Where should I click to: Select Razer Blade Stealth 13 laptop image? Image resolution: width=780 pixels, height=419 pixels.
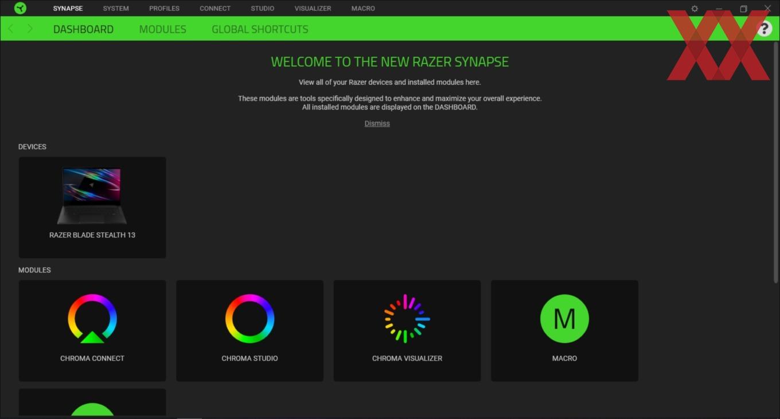pos(92,195)
